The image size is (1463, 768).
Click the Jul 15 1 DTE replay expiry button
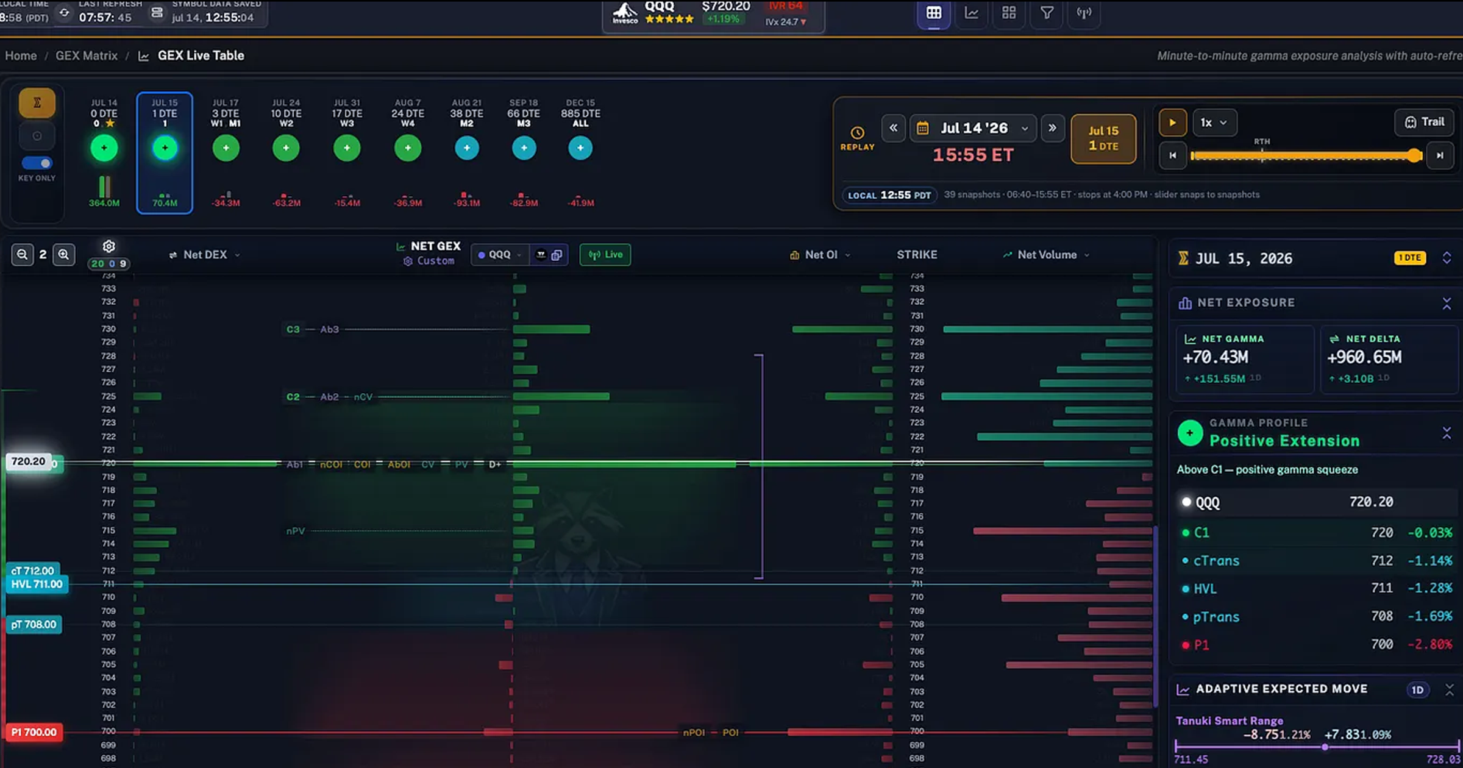point(1103,138)
